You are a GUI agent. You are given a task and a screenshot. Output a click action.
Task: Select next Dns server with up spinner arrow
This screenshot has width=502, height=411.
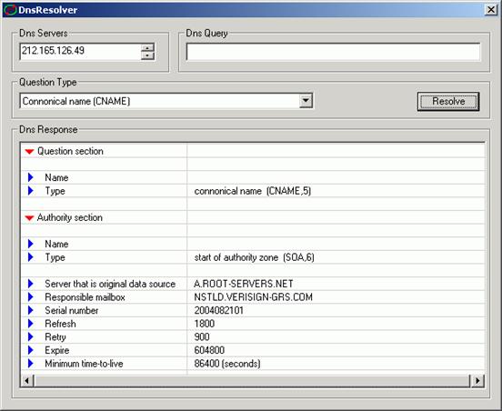click(x=147, y=48)
